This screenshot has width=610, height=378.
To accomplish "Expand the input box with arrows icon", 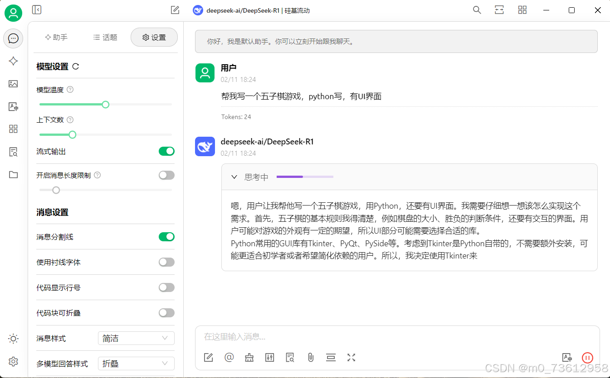I will (x=351, y=358).
